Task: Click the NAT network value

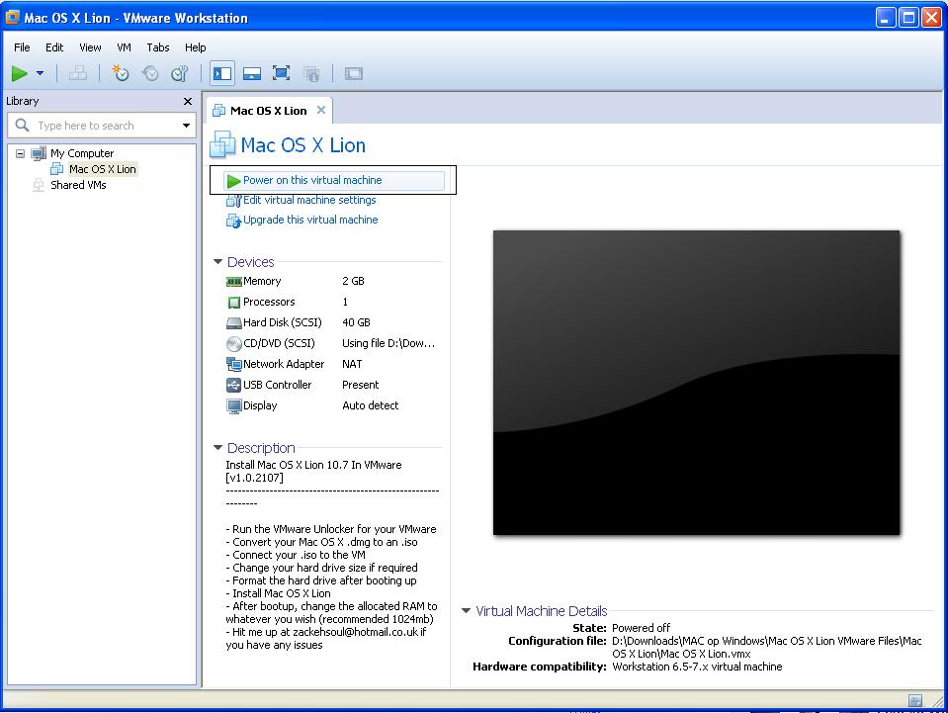Action: tap(352, 364)
